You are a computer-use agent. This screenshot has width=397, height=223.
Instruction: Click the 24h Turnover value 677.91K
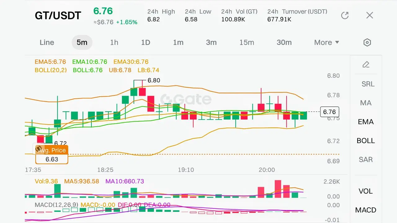279,19
